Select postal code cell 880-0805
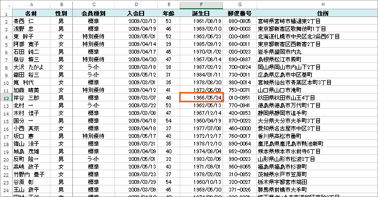This screenshot has height=197, width=378. 239,21
